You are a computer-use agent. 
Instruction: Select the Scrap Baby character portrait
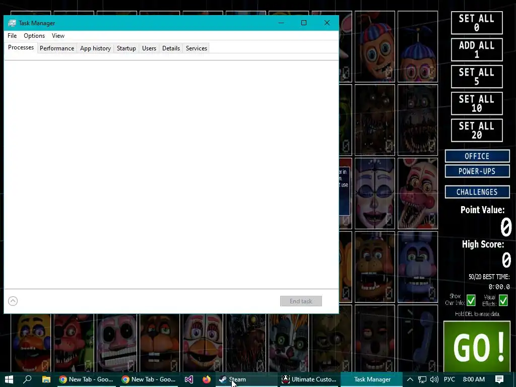(289, 343)
